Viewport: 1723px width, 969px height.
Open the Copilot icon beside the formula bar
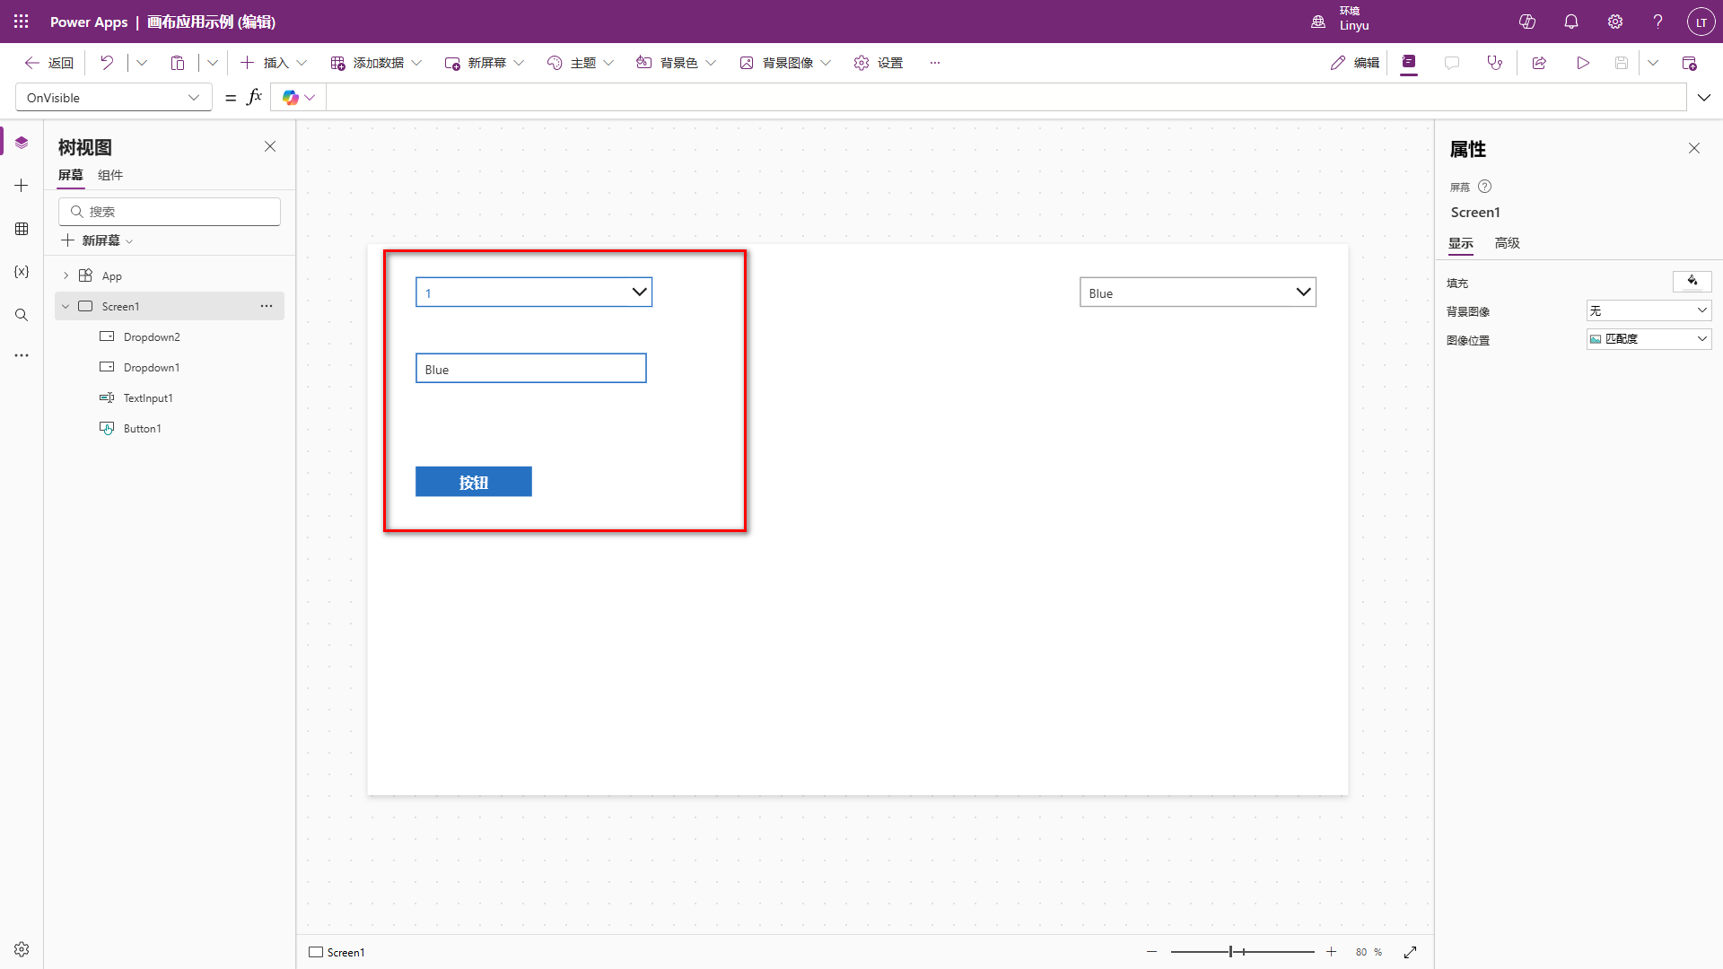(291, 98)
